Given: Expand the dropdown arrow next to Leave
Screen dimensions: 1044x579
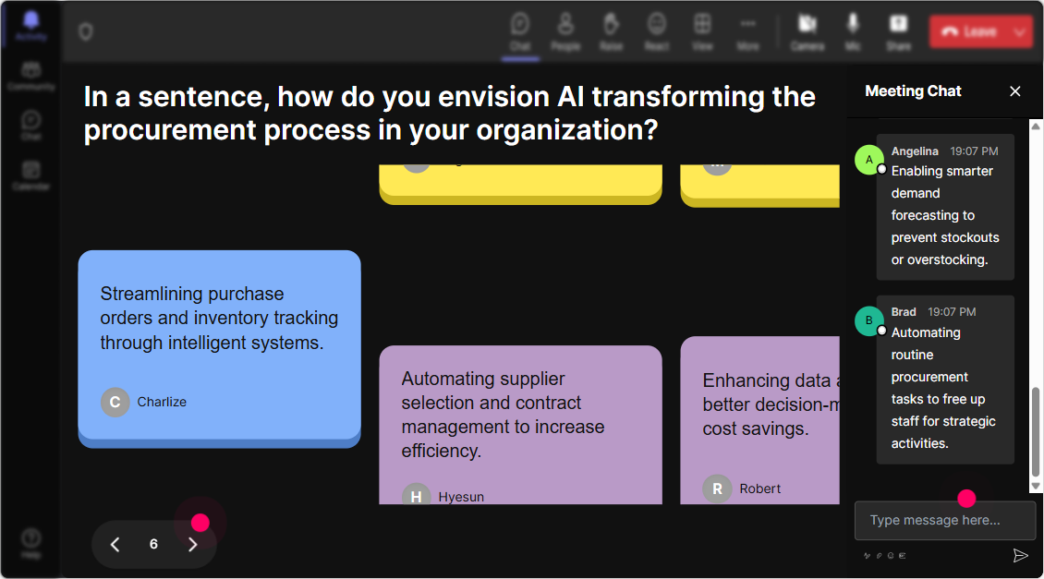Looking at the screenshot, I should 1020,31.
